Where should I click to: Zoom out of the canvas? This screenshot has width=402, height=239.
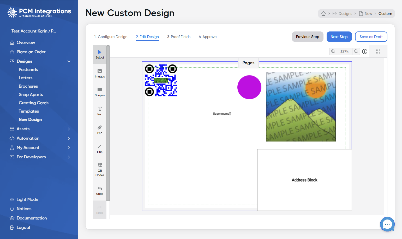[x=356, y=51]
